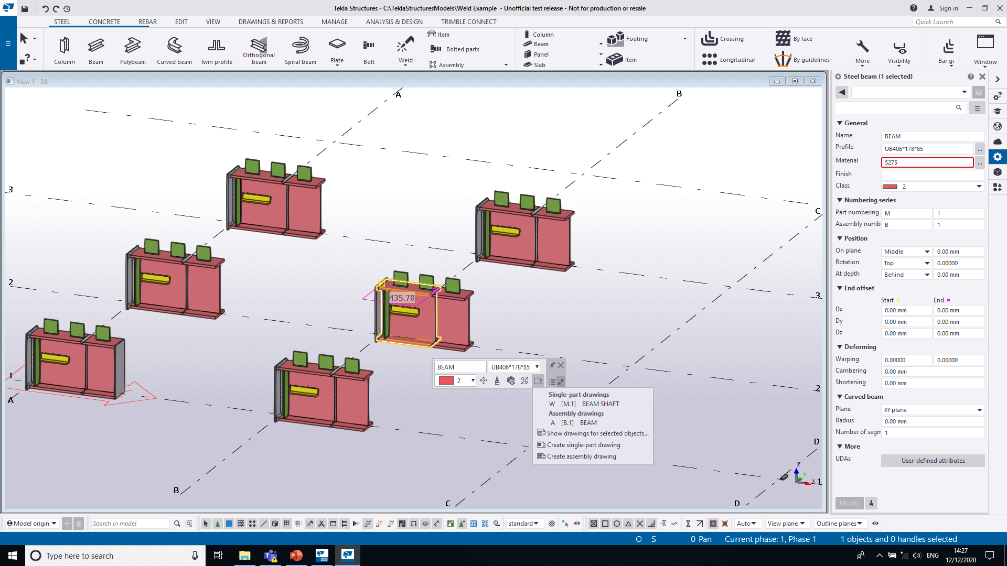This screenshot has width=1007, height=566.
Task: Click Sign in at top right
Action: click(943, 8)
